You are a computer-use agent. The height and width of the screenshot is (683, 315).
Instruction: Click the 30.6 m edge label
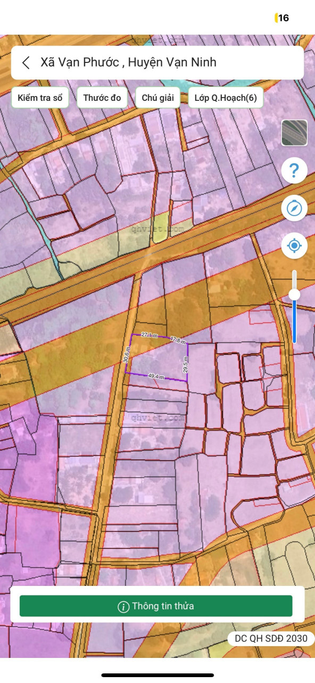127,355
